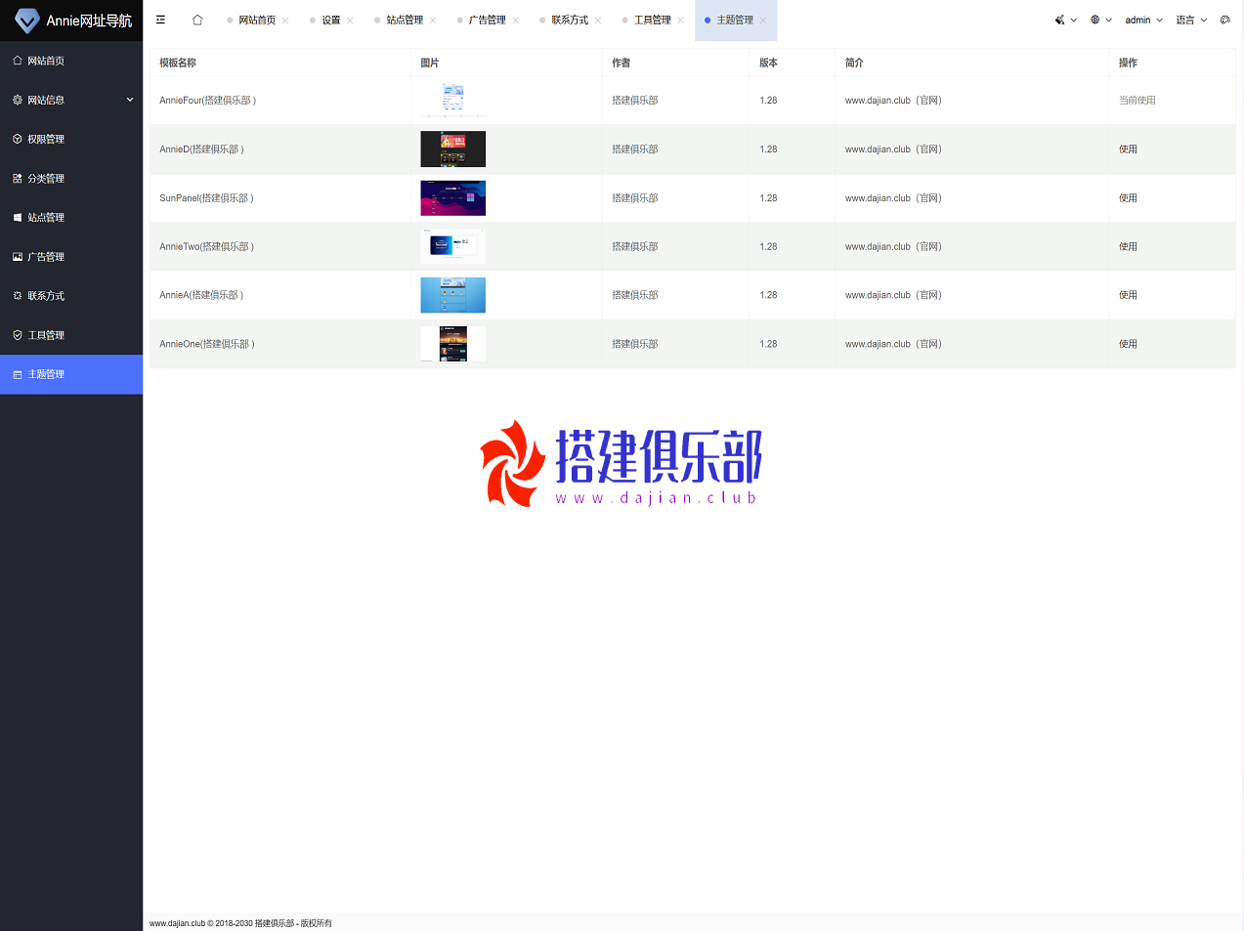Click the 联系方式 sidebar gear icon

coord(18,295)
